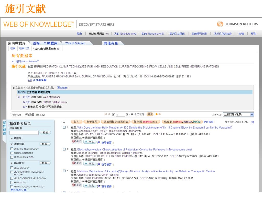Viewport: 262px width, 197px height.
Task: Click the 更多信息 link
Action: click(62, 88)
